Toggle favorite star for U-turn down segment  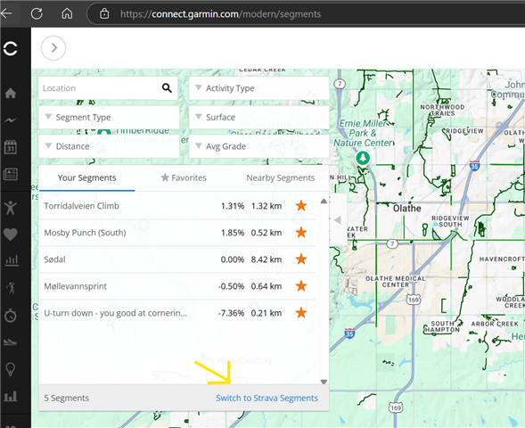(x=301, y=312)
